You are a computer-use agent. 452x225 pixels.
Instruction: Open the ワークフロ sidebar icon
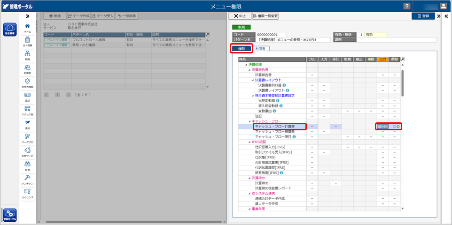click(x=28, y=138)
